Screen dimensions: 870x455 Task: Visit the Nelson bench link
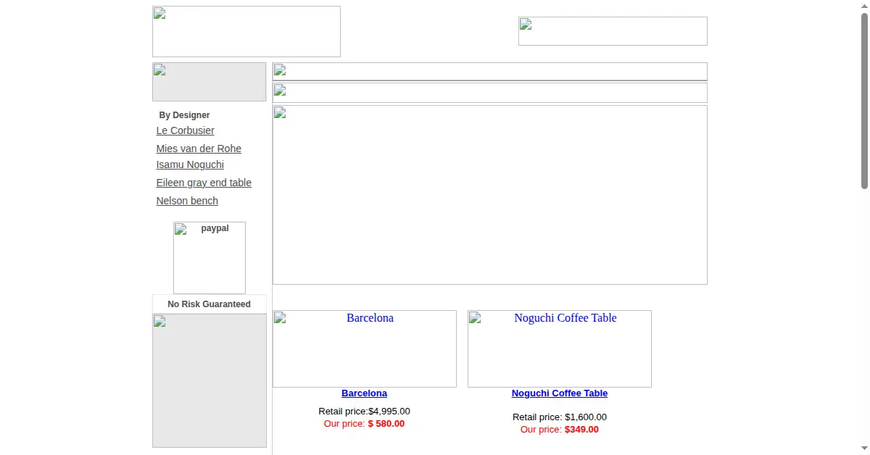click(187, 201)
